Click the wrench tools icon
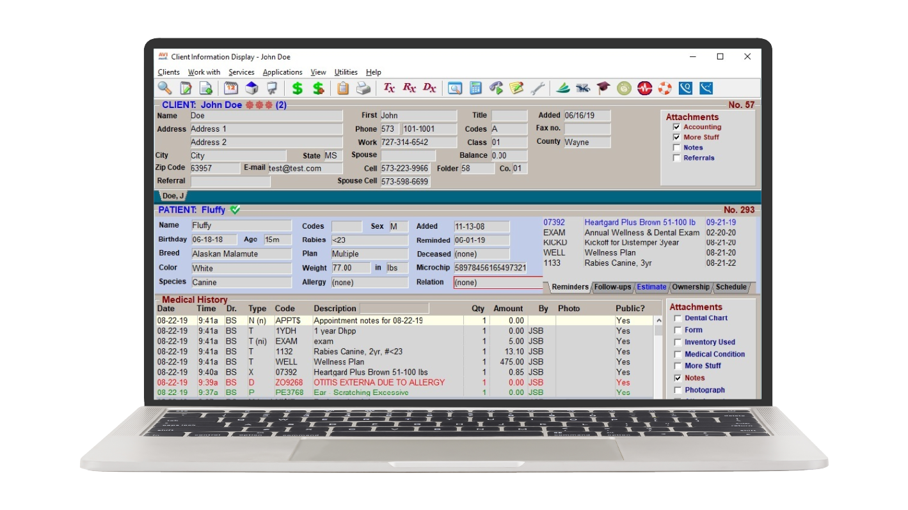Screen dimensions: 908x510 click(x=538, y=88)
